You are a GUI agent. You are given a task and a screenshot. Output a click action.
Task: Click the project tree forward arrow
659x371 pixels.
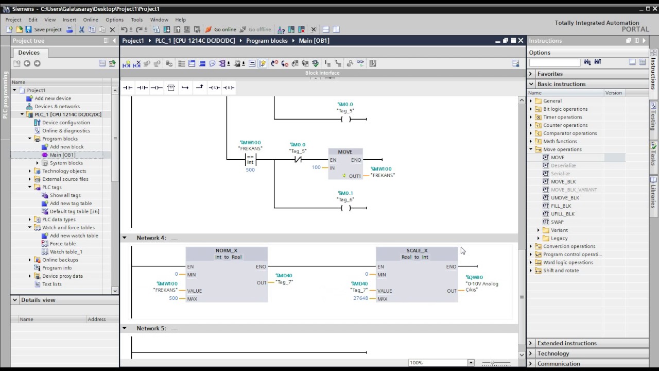point(37,63)
